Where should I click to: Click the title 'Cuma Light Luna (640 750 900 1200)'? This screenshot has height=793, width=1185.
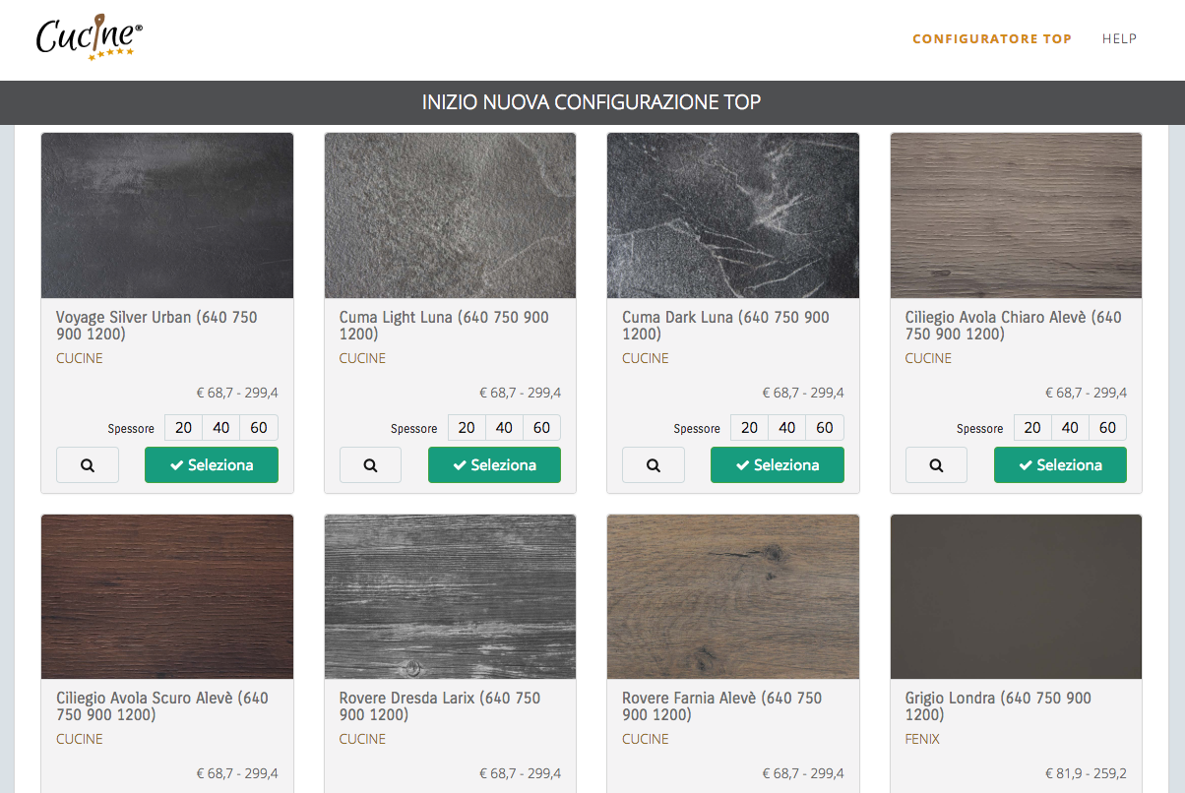[444, 326]
